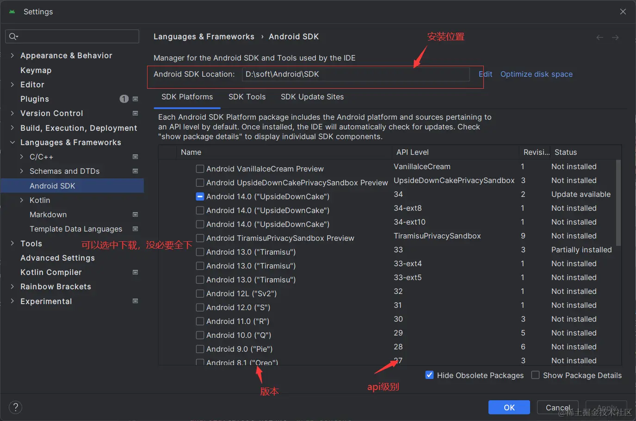636x421 pixels.
Task: Check Android 13.0 Tiramisu API 33
Action: coord(200,252)
